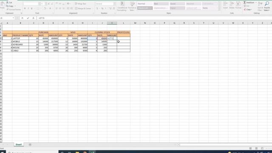Select the Sheet1 tab
The width and height of the screenshot is (272, 153).
point(19,144)
